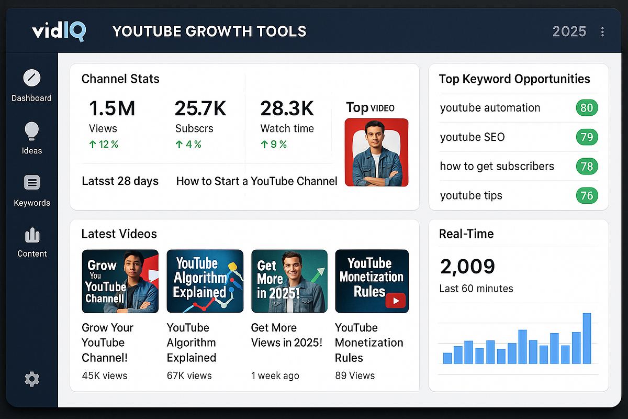Click the green score badge 76

click(x=587, y=196)
